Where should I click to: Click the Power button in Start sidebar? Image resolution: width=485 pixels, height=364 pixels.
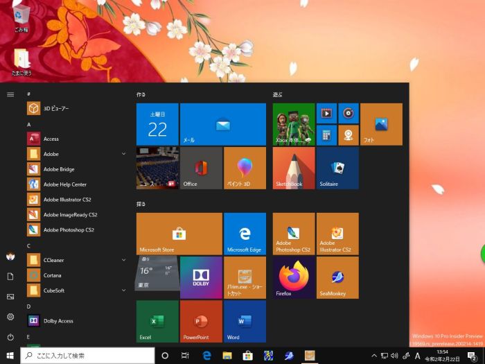(10, 337)
